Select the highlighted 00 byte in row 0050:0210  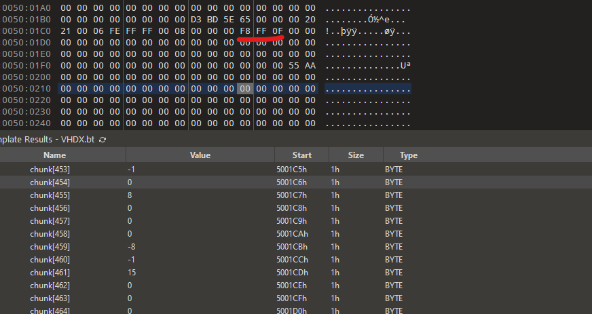(x=245, y=89)
